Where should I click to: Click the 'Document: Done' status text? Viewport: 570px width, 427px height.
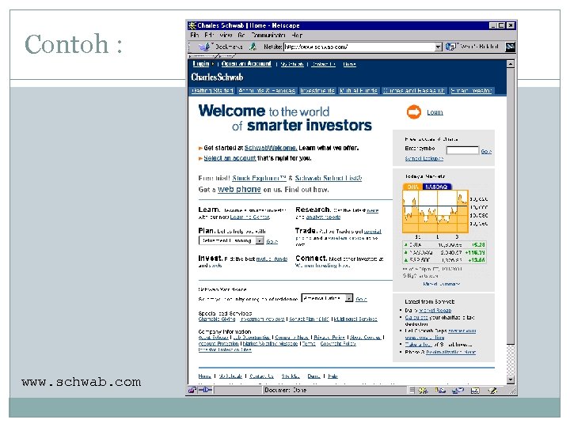[x=285, y=391]
